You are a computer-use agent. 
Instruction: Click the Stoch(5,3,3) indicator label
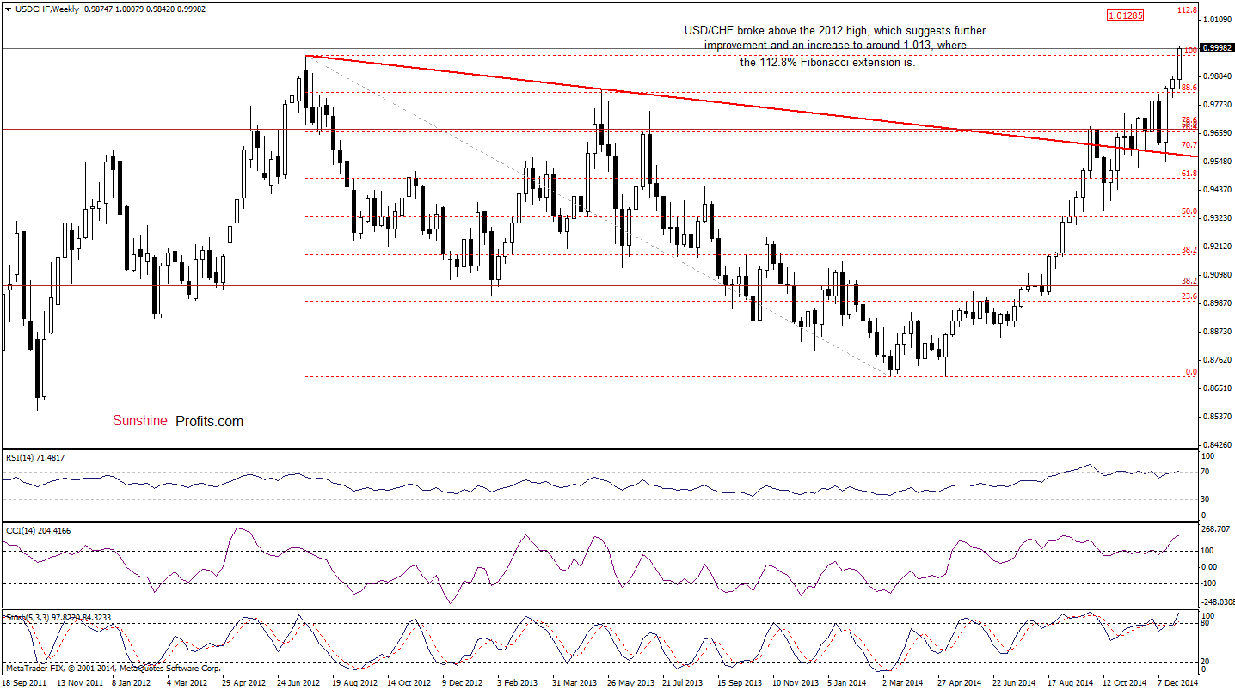(58, 617)
